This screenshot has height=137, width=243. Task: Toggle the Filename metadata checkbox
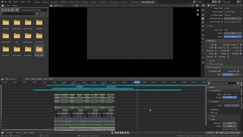(x=241, y=54)
